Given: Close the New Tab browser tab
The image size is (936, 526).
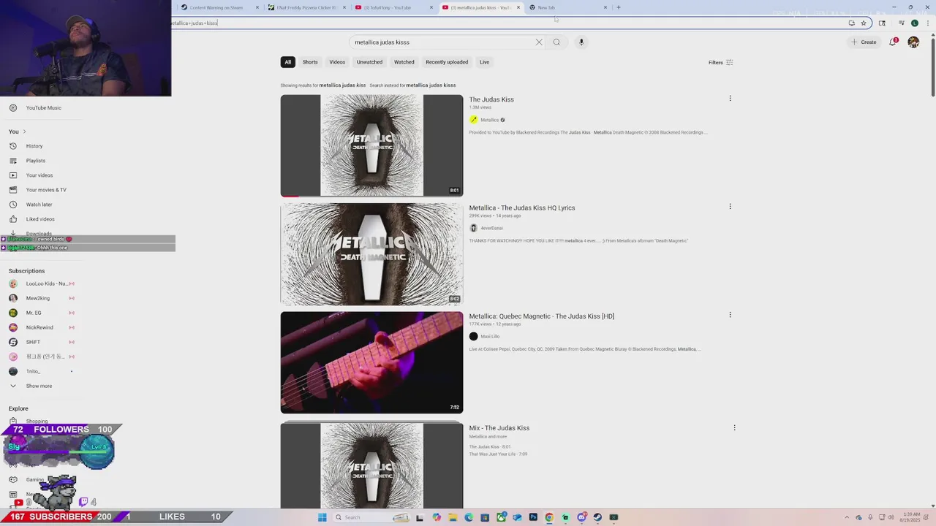Looking at the screenshot, I should click(605, 7).
